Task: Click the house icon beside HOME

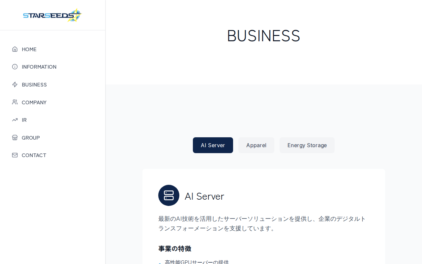Action: click(15, 49)
